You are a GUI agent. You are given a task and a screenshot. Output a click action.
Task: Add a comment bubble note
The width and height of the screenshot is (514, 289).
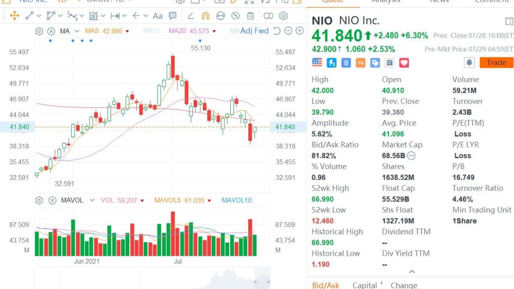(x=173, y=16)
